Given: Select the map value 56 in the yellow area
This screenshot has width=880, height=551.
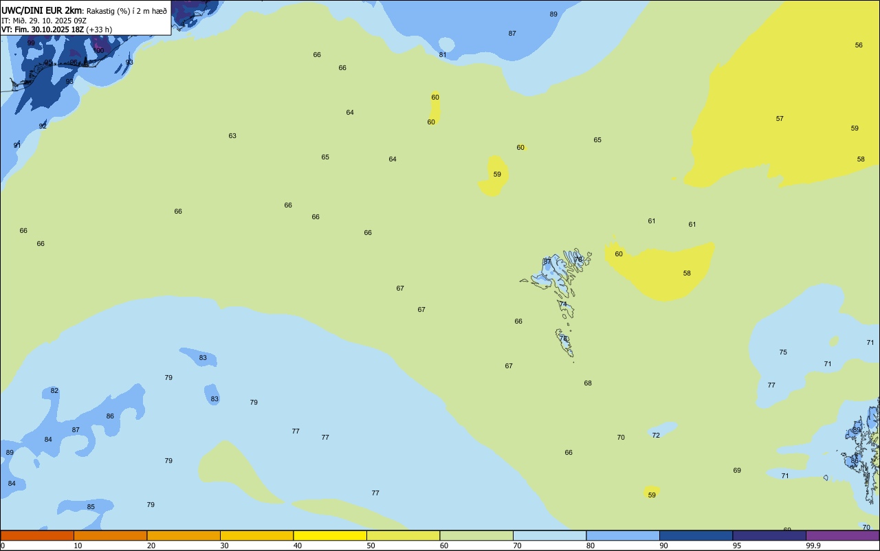Looking at the screenshot, I should coord(859,45).
